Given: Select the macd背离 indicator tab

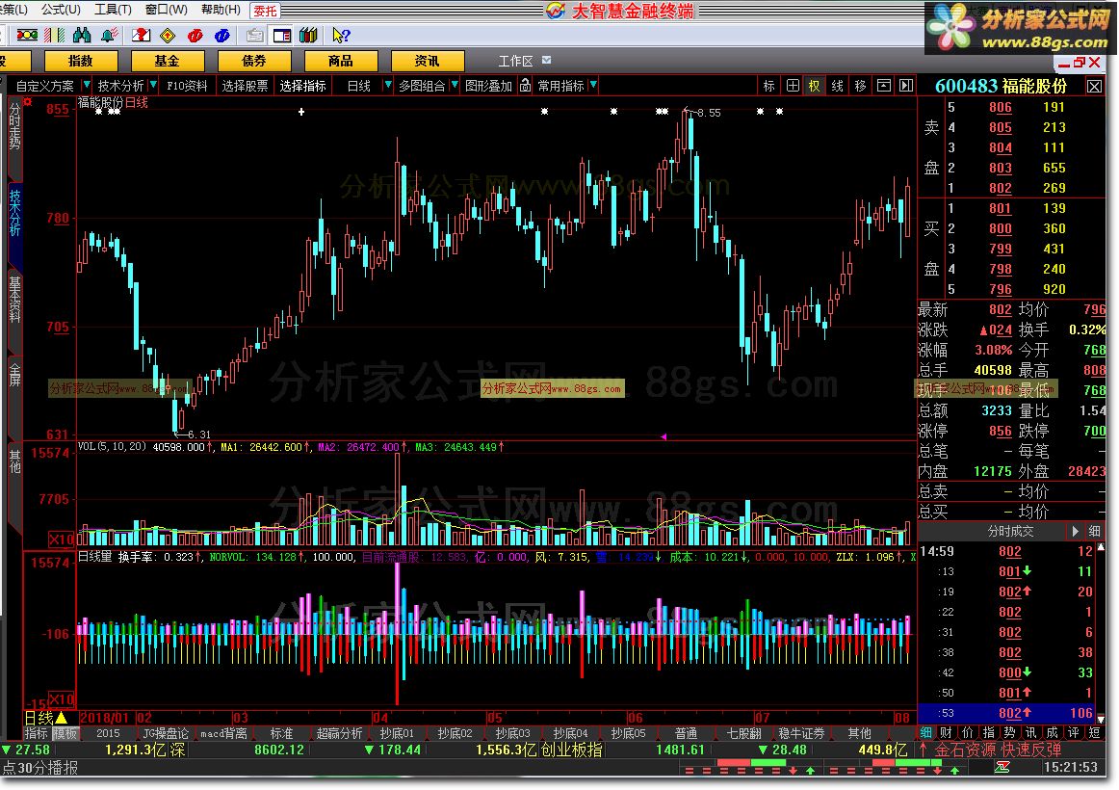Looking at the screenshot, I should (x=223, y=733).
